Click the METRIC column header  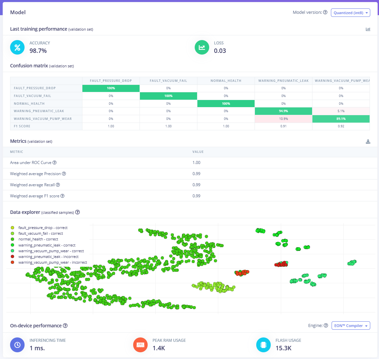[16, 152]
